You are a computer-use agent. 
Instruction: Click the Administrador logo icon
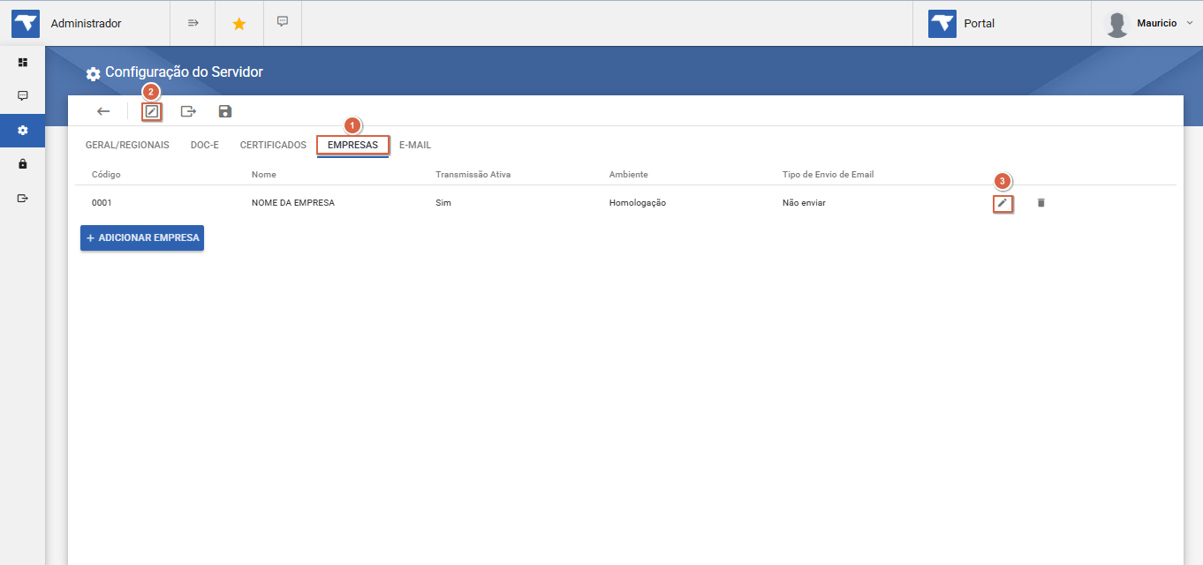click(26, 24)
